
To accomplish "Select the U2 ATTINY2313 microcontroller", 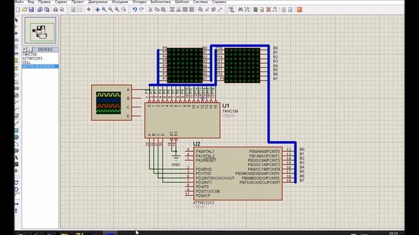I will pos(238,174).
